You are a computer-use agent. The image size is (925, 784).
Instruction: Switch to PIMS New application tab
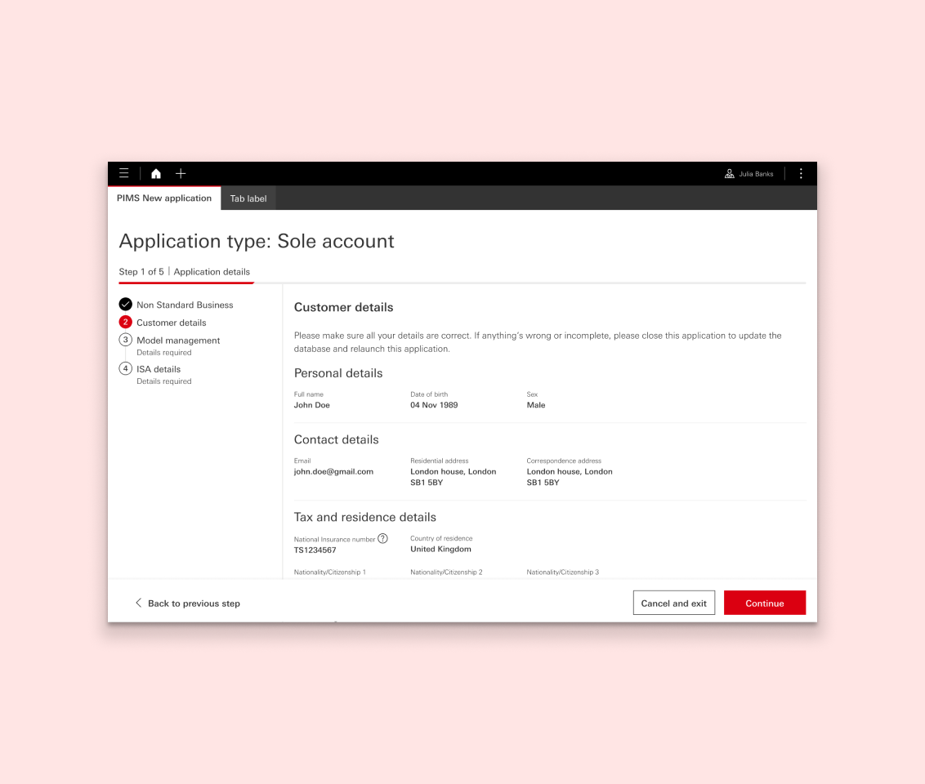click(x=164, y=198)
